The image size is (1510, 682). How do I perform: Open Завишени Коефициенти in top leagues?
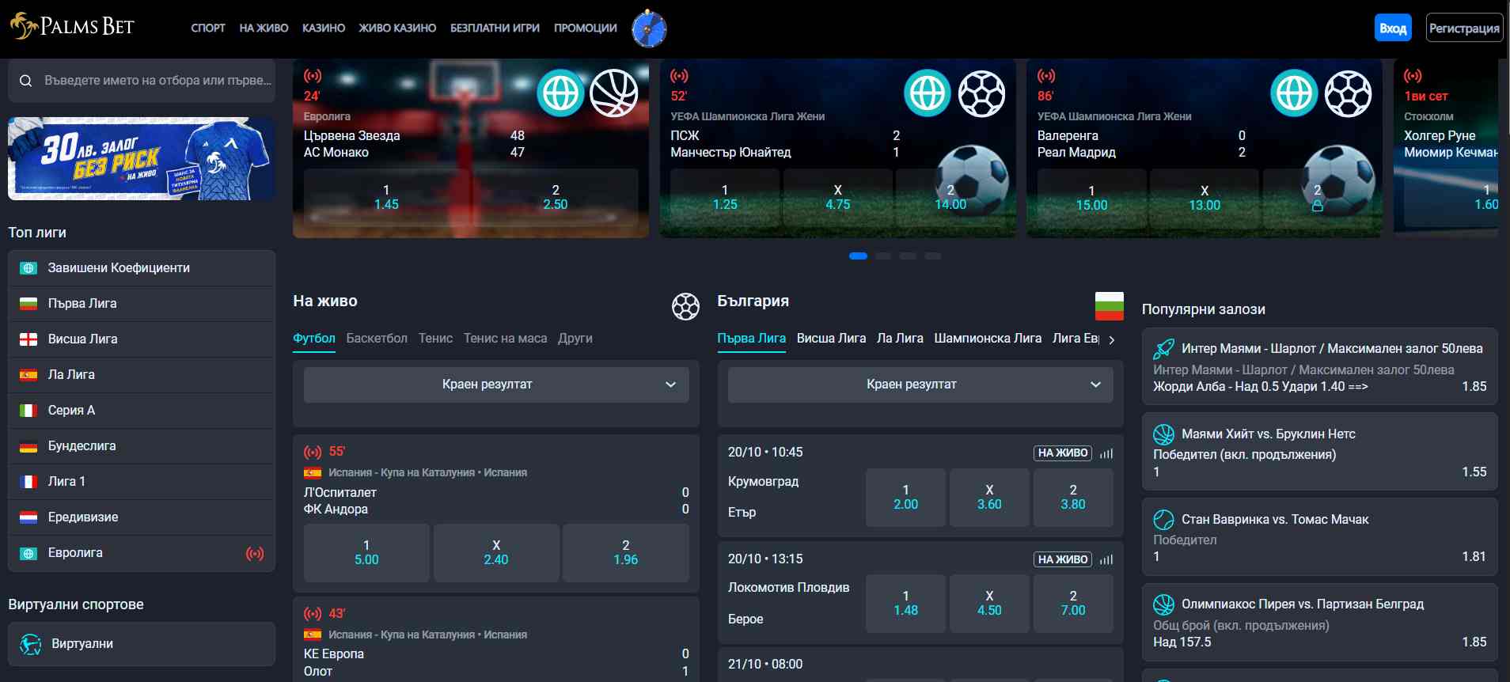click(142, 268)
